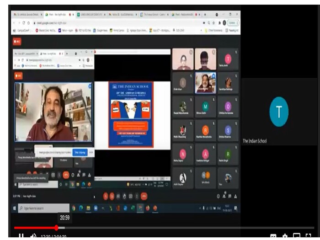Image resolution: width=320 pixels, height=240 pixels.
Task: Open File Explorer from the taskbar
Action: point(88,208)
